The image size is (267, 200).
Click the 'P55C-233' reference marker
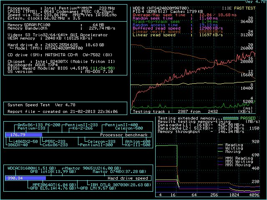pos(55,142)
